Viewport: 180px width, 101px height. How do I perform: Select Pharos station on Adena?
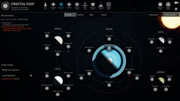pos(152,79)
